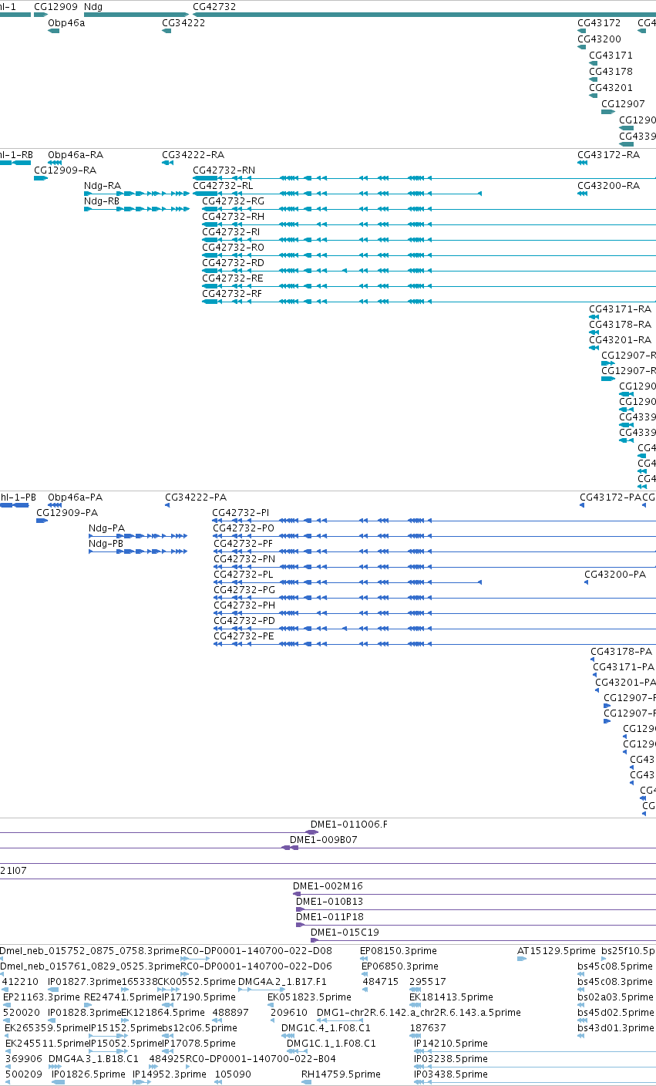The image size is (656, 1086).
Task: Click the DME1-002M16 feature label
Action: click(328, 886)
